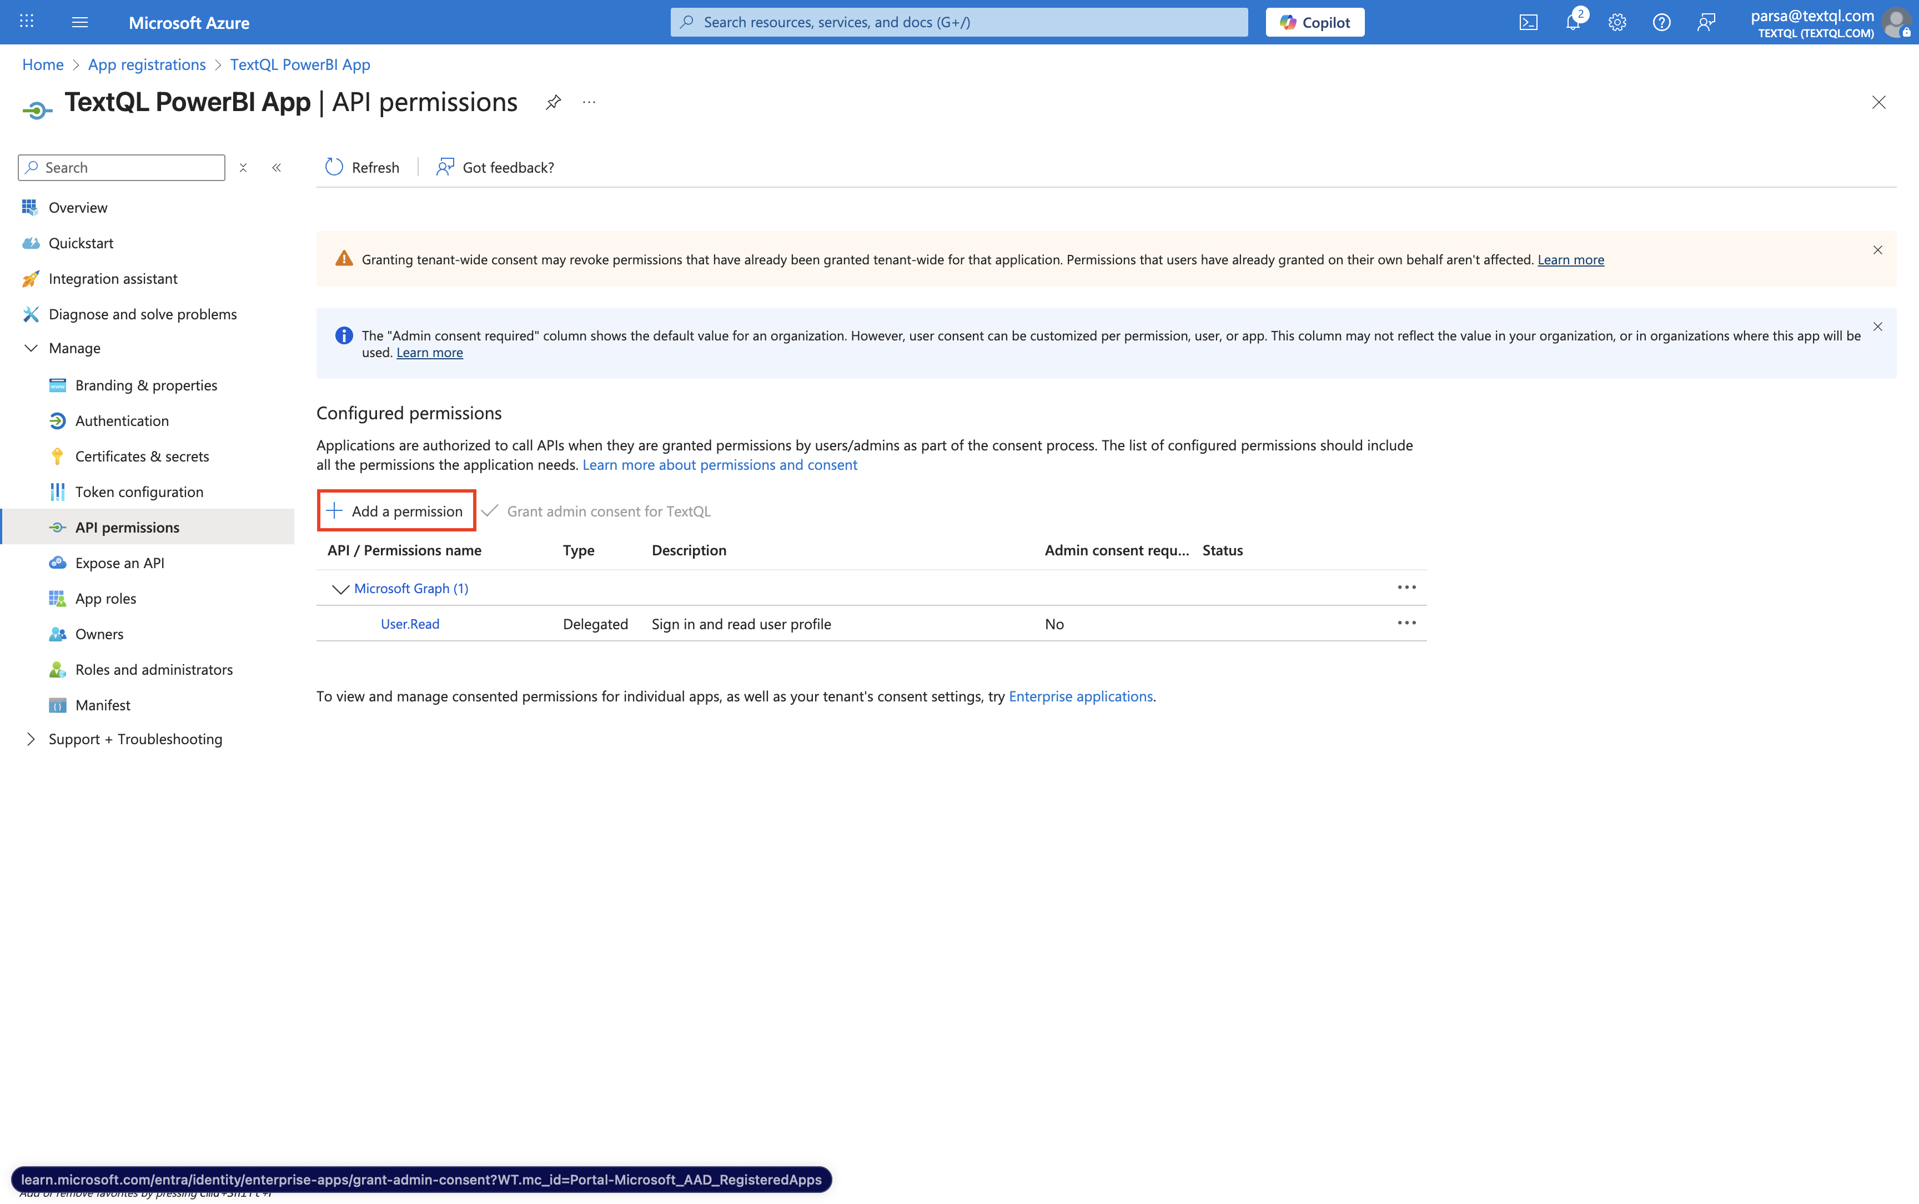Image resolution: width=1919 pixels, height=1204 pixels.
Task: Open the Copilot button
Action: (1315, 22)
